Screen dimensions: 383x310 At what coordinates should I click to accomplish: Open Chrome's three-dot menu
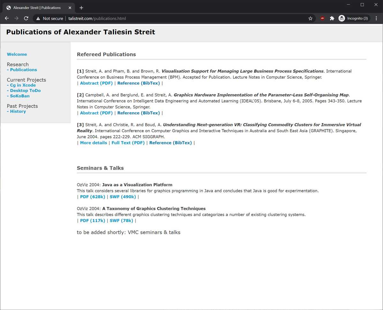point(376,18)
